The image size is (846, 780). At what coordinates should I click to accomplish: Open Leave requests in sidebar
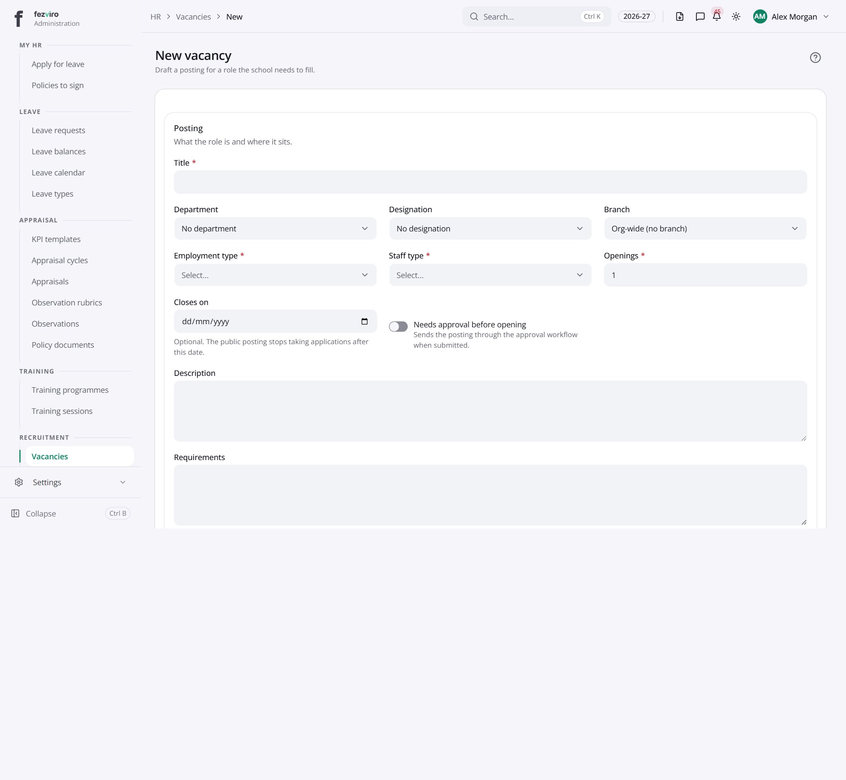[x=58, y=130]
